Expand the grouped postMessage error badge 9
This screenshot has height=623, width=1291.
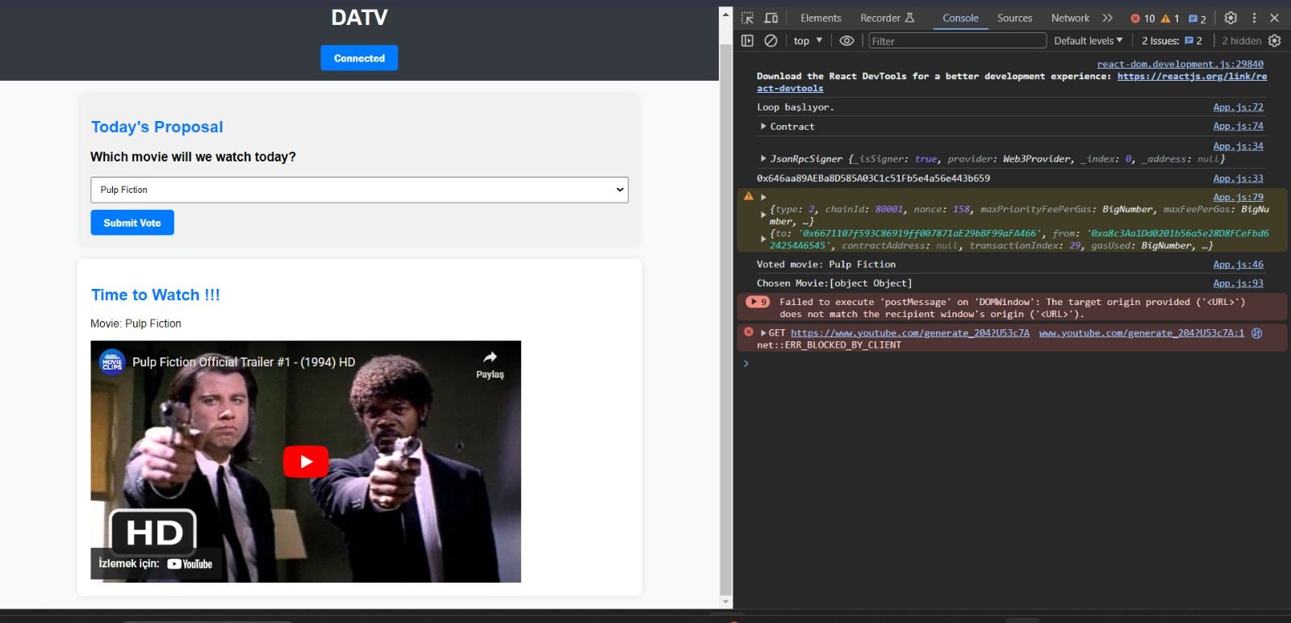click(758, 302)
